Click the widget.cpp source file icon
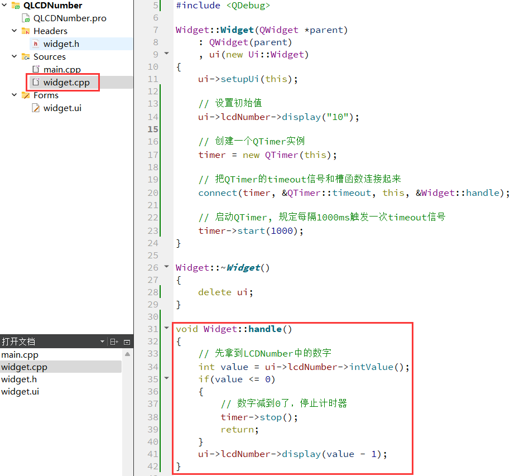This screenshot has width=515, height=476. coord(36,82)
